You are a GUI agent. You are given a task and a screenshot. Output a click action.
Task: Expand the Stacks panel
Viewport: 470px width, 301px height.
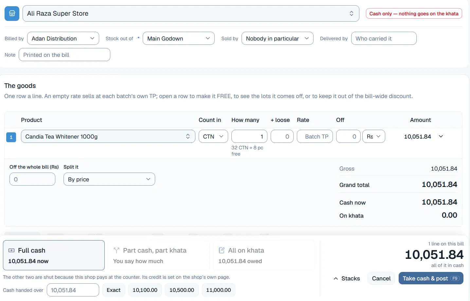[x=347, y=278]
